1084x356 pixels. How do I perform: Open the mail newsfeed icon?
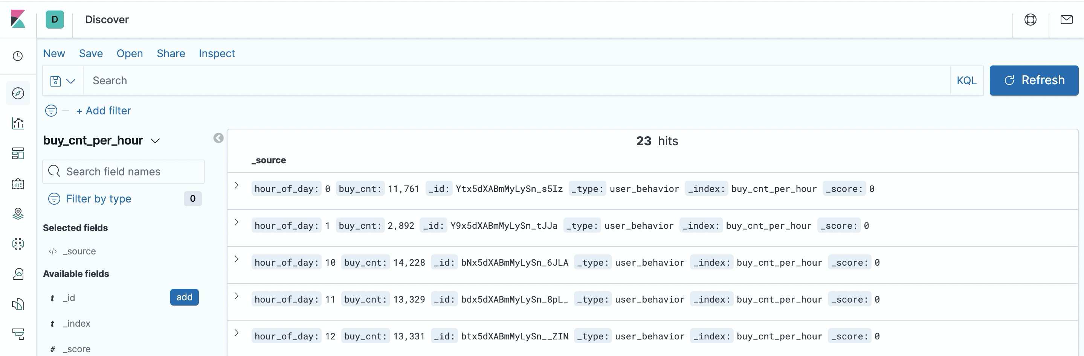click(1067, 19)
